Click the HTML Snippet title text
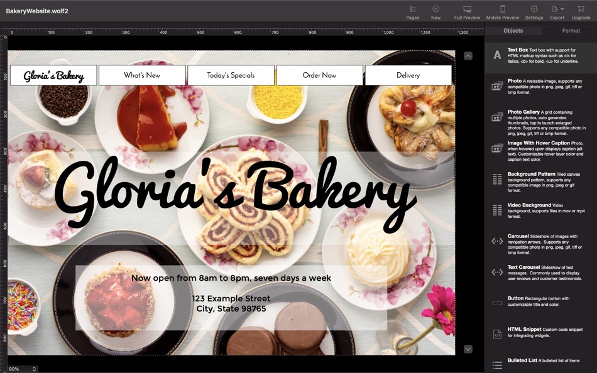This screenshot has height=373, width=597. point(524,329)
